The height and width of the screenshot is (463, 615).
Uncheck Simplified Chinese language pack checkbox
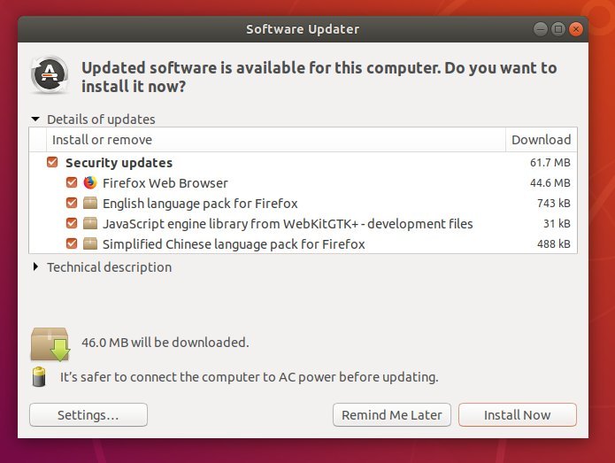point(72,243)
